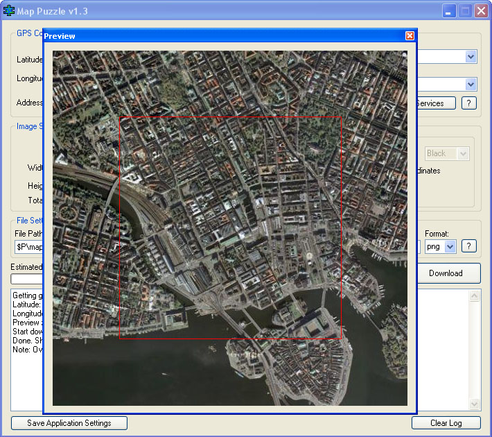This screenshot has width=492, height=437.
Task: Open the png format dropdown
Action: [450, 247]
